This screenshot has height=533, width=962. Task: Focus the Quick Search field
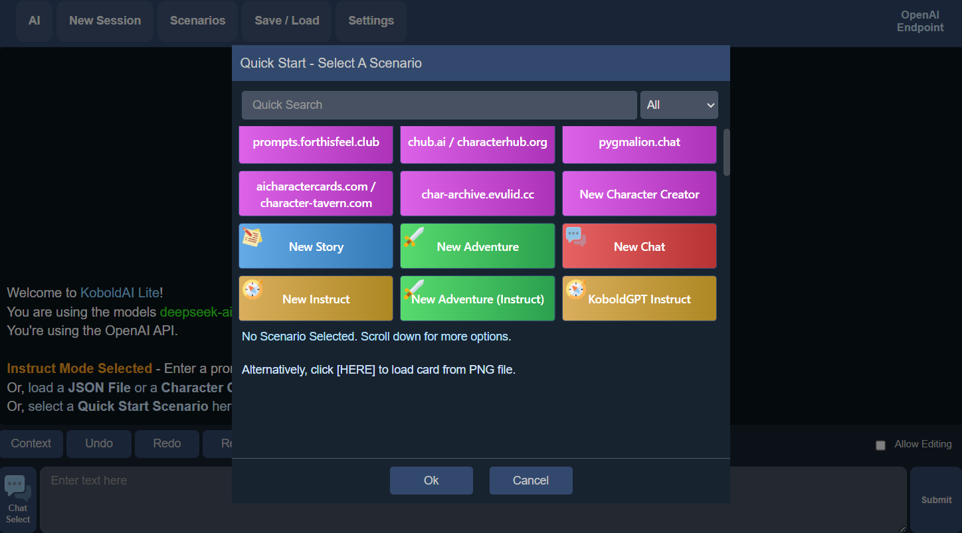[439, 105]
